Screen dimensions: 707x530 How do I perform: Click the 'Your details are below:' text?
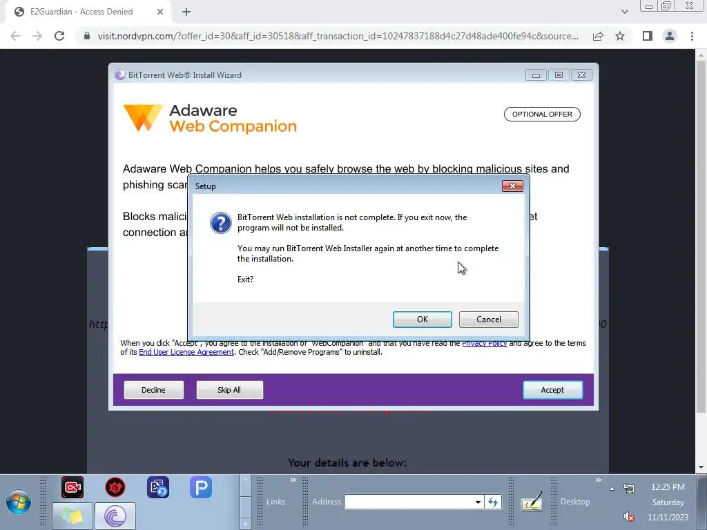(x=347, y=463)
